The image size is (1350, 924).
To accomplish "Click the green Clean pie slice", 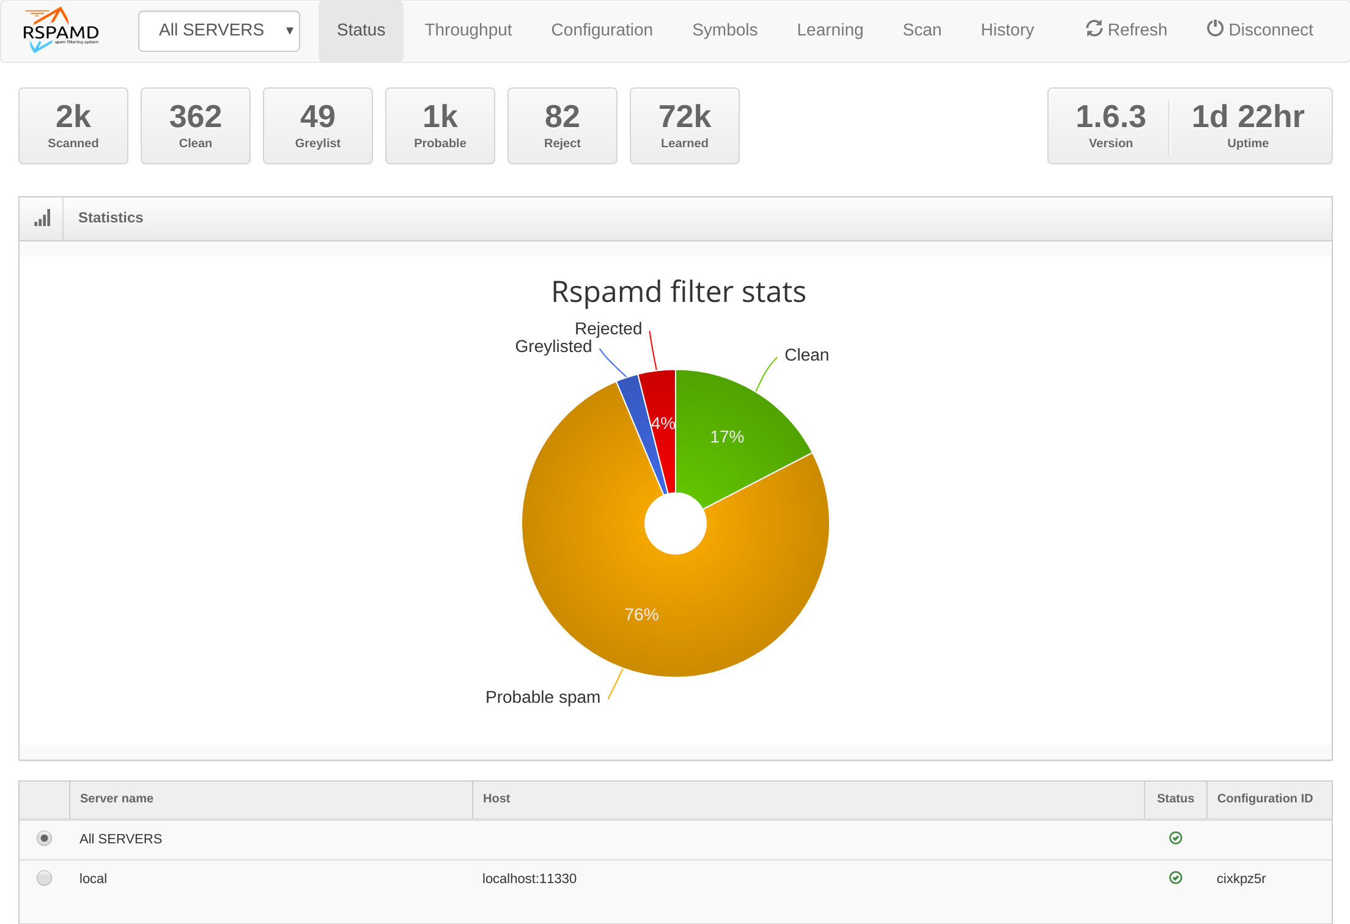I will coord(728,437).
